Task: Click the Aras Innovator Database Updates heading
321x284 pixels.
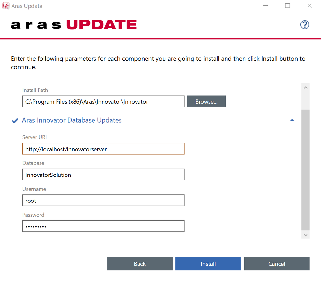Action: pos(72,120)
